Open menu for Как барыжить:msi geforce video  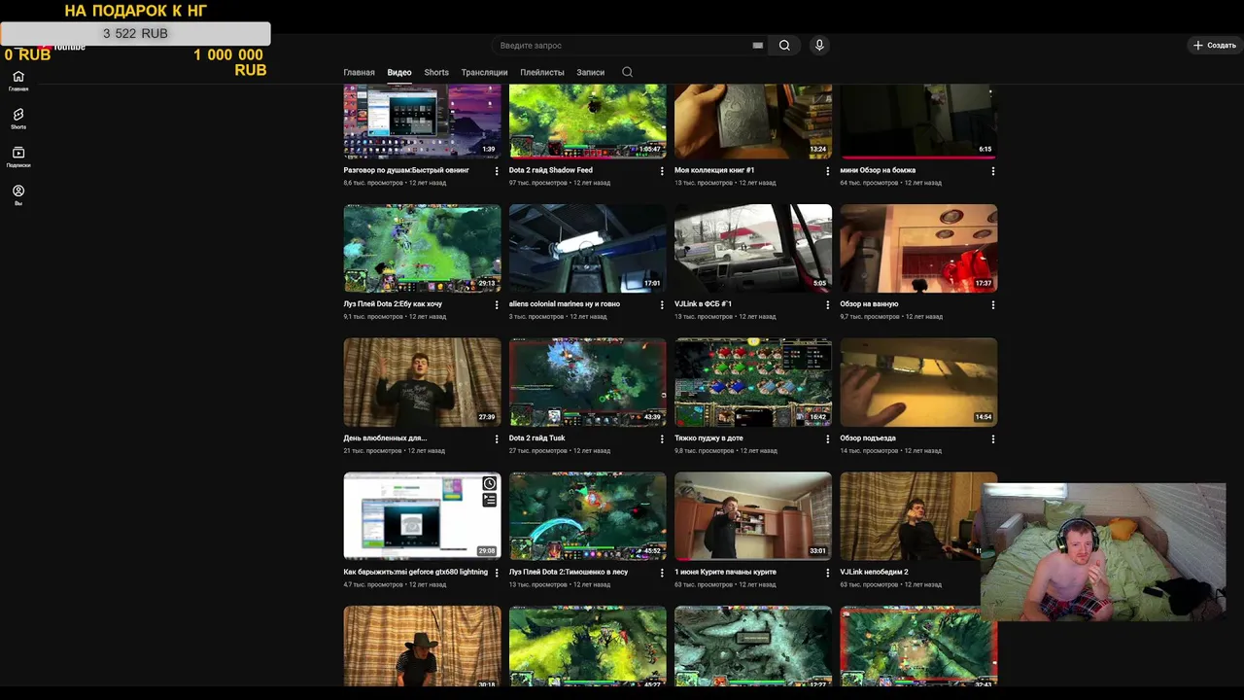(x=497, y=574)
